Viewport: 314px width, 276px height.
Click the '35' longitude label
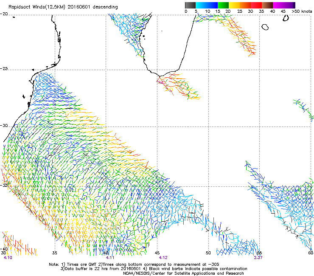coord(54,253)
